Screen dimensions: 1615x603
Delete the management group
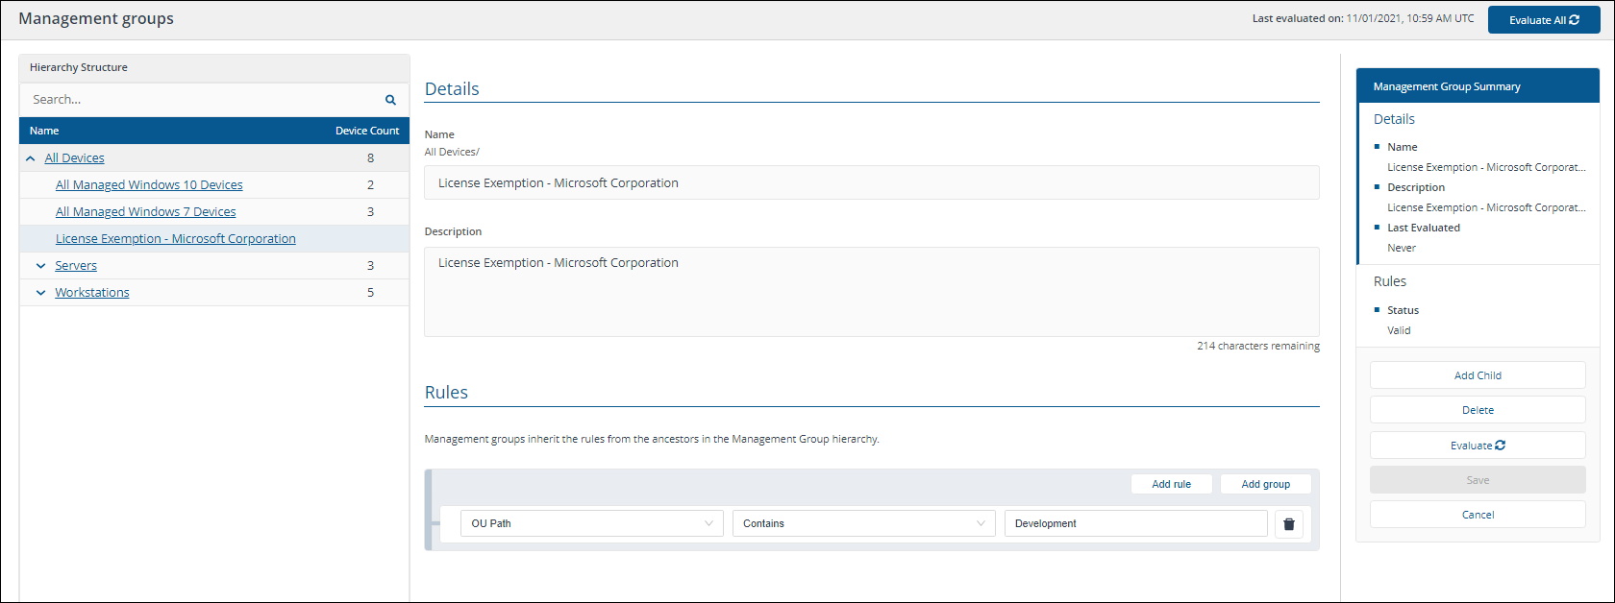coord(1477,410)
